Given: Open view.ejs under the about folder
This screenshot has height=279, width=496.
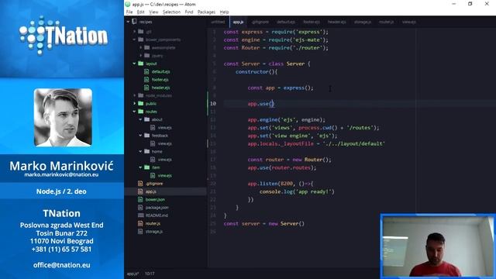Looking at the screenshot, I should pos(165,127).
